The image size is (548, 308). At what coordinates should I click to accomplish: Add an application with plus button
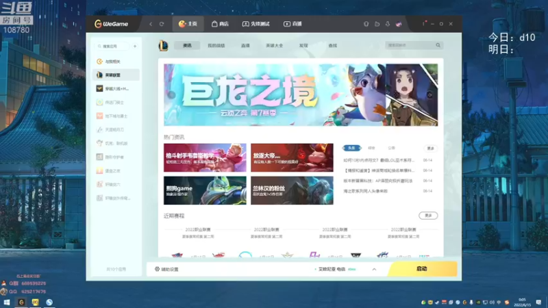point(135,46)
